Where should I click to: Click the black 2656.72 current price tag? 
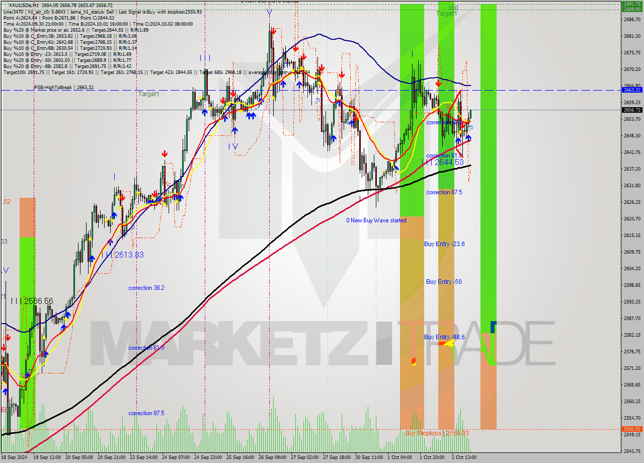click(x=632, y=110)
